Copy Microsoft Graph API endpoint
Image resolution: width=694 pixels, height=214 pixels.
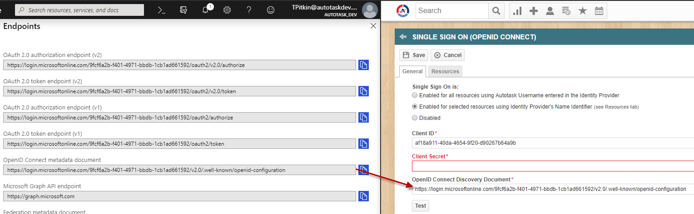(363, 196)
